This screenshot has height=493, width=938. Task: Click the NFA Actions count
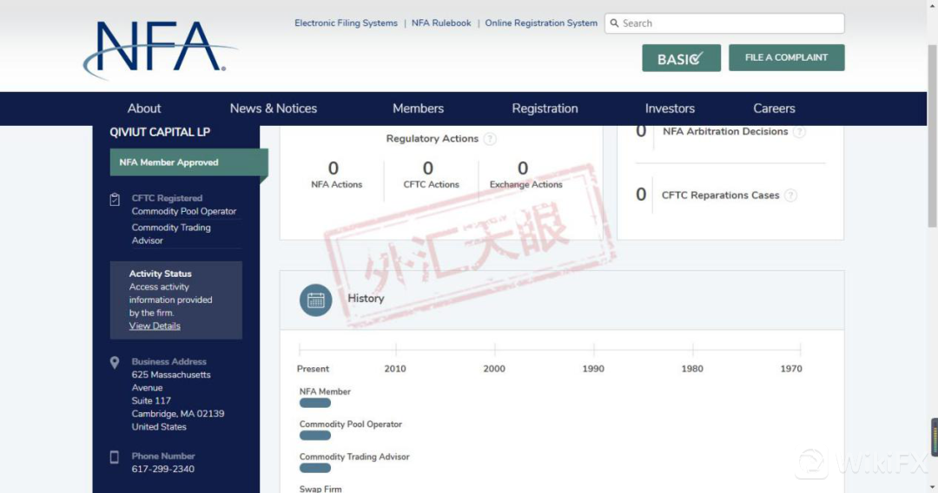click(x=334, y=168)
